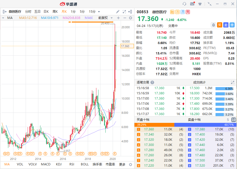Click bid level 5 price 17.280
Image resolution: width=237 pixels, height=169 pixels.
pyautogui.click(x=149, y=150)
